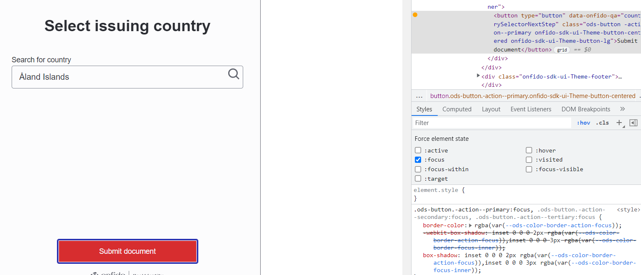Enable the :target state checkbox
The height and width of the screenshot is (275, 641).
point(418,179)
